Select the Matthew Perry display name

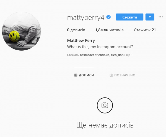(81, 41)
